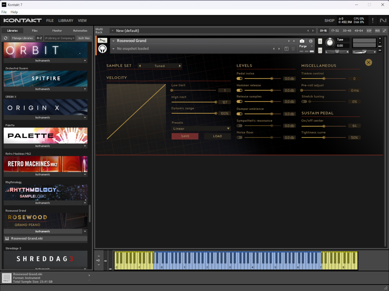Click the velocity SAVE button
389x291 pixels.
[185, 136]
